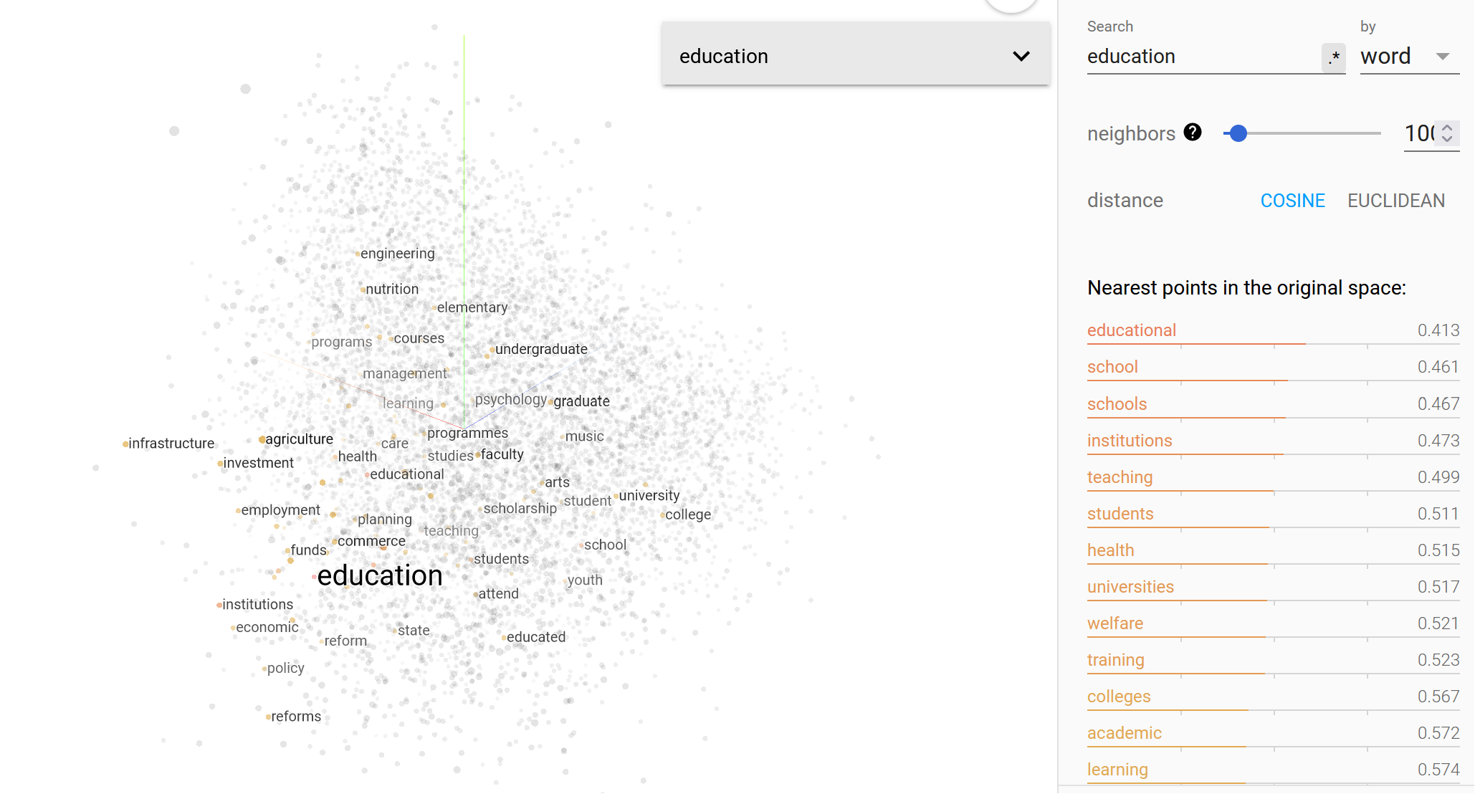The image size is (1475, 794).
Task: Click the help icon next to neighbors
Action: (1193, 133)
